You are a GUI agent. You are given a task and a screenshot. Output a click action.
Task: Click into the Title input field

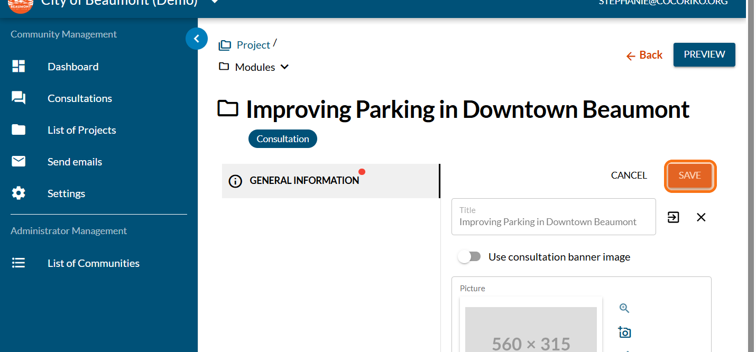[x=553, y=222]
